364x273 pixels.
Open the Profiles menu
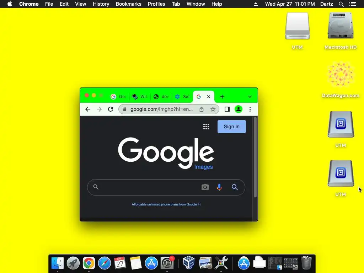click(156, 4)
